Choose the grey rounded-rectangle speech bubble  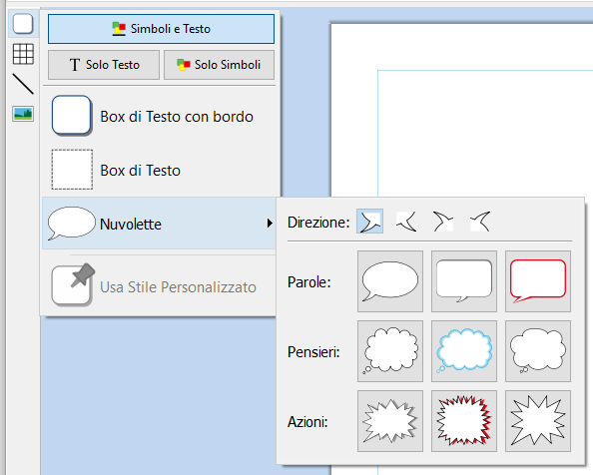click(x=464, y=281)
